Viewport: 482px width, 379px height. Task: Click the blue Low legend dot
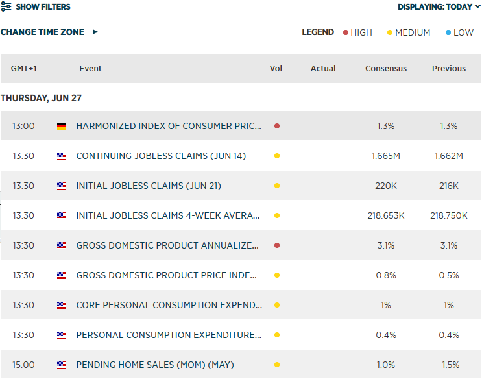449,32
